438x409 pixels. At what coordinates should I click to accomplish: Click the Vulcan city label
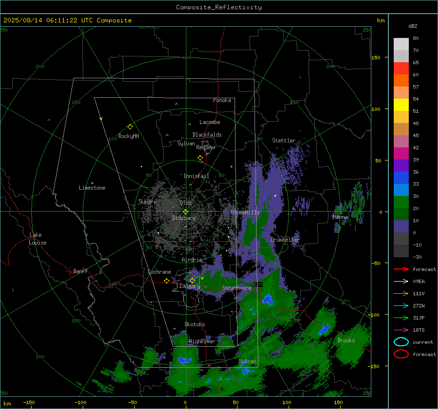coord(248,361)
